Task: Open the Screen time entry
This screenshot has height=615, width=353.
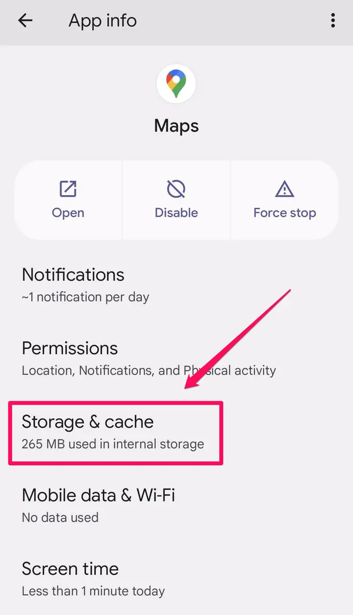Action: point(70,569)
